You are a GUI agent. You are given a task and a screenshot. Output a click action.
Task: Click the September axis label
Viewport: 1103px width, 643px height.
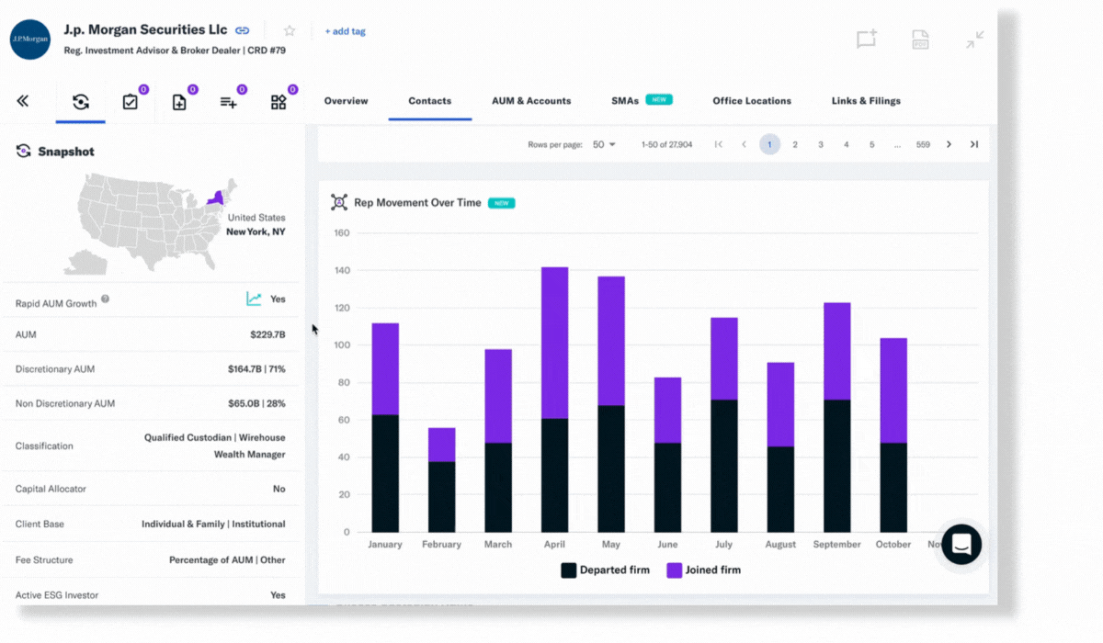point(837,545)
